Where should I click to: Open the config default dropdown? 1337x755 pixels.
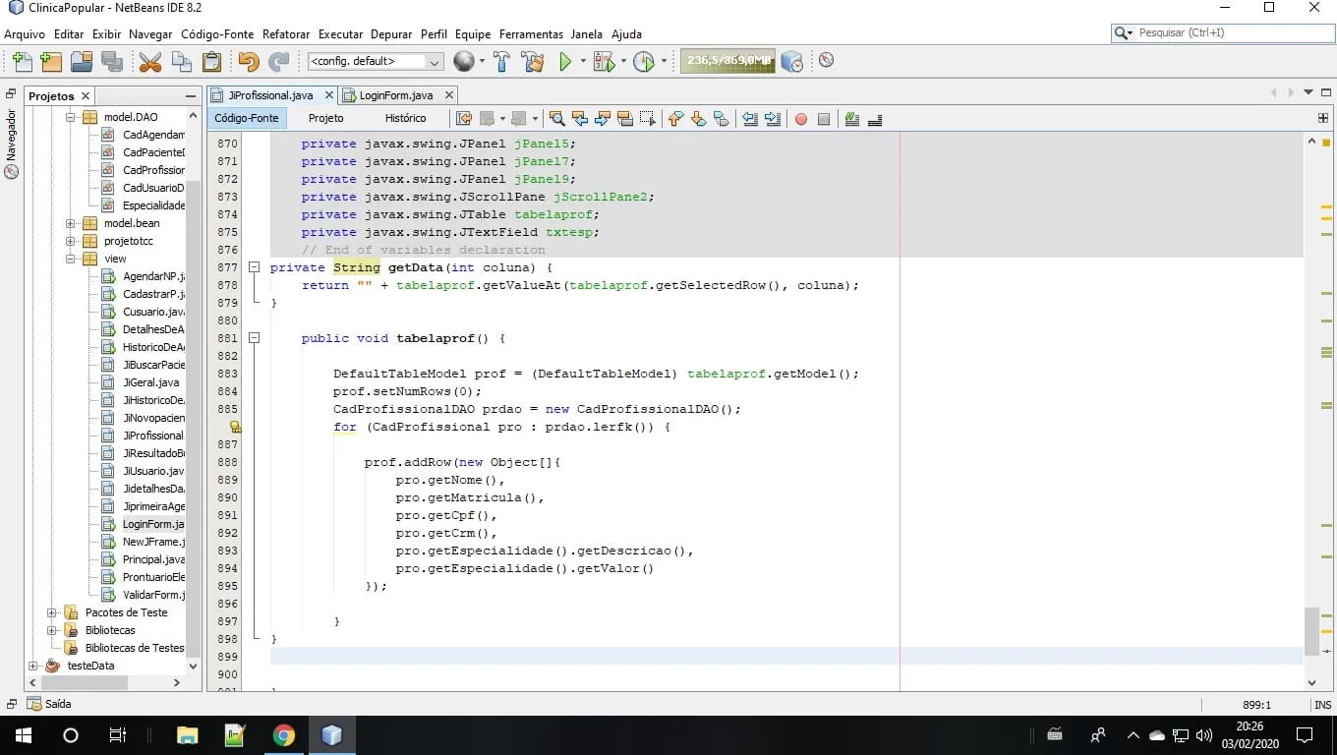376,61
